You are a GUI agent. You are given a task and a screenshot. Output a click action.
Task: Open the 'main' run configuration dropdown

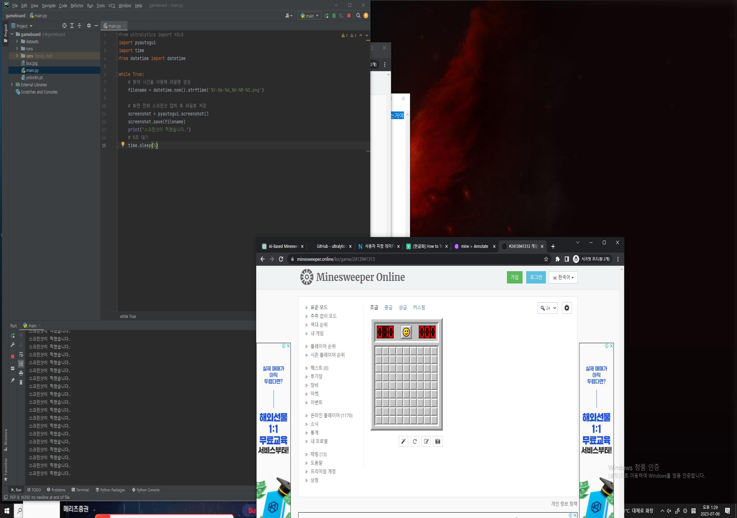309,16
